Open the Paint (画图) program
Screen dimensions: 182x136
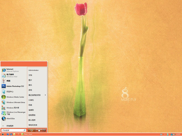13,81
